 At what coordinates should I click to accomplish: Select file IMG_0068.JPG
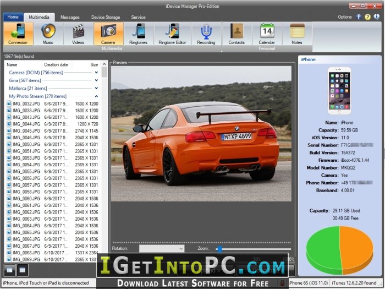point(53,253)
